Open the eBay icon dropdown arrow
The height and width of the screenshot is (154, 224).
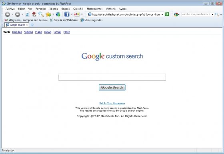pos(82,14)
